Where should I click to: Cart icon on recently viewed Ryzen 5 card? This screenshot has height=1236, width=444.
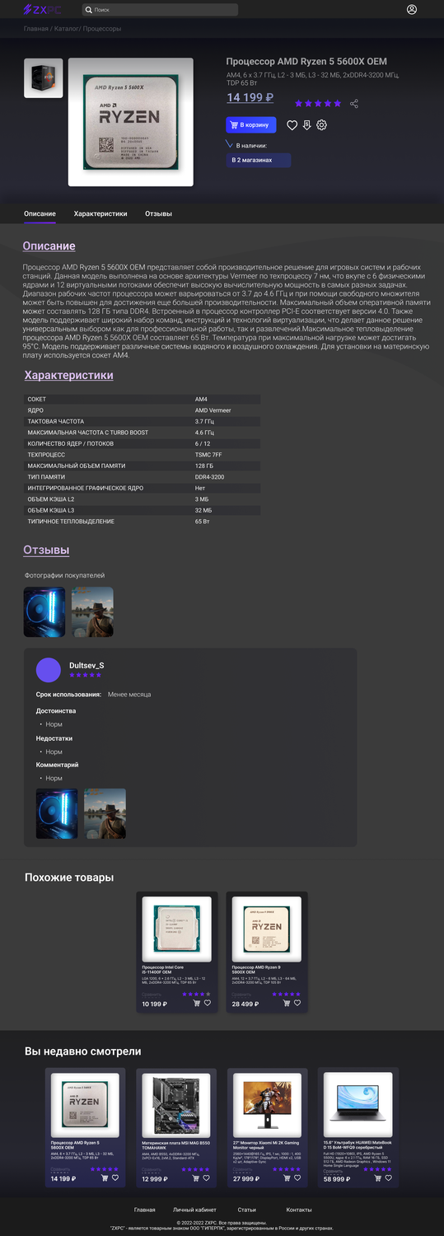pos(105,1177)
